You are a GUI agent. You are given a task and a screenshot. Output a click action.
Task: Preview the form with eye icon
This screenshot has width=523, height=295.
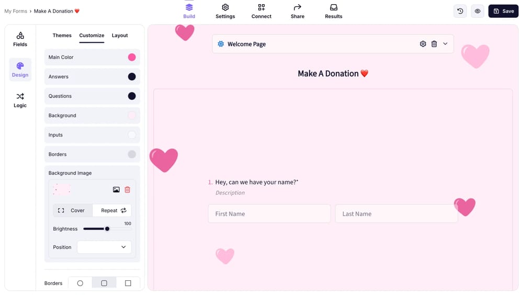point(477,11)
